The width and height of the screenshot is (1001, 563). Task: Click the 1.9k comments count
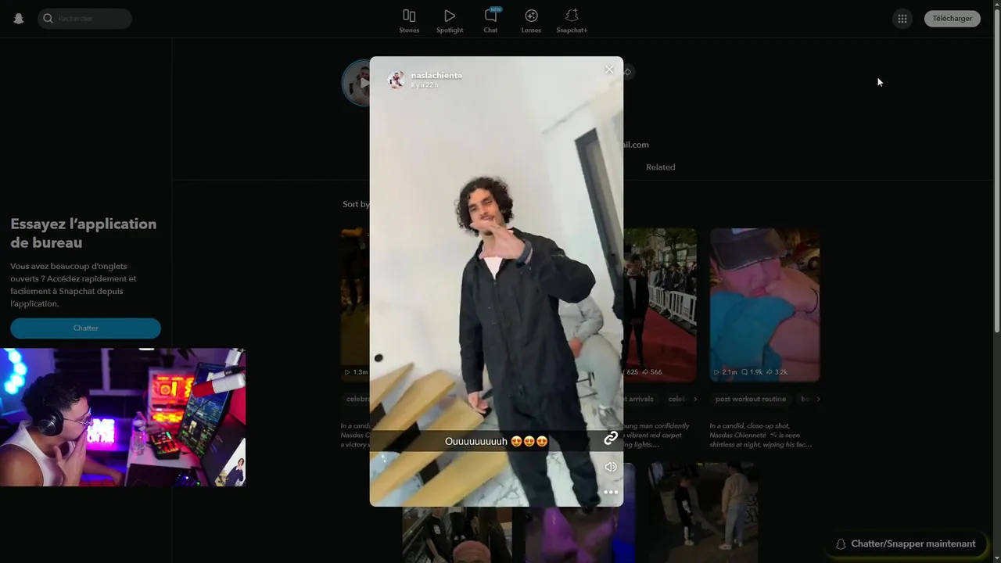(x=752, y=372)
